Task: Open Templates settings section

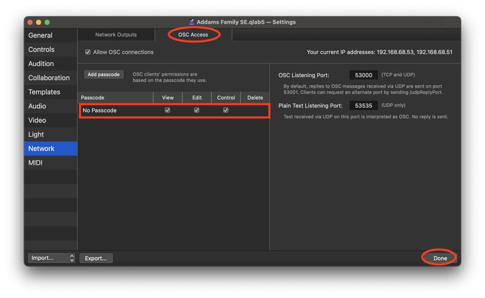Action: click(x=50, y=92)
